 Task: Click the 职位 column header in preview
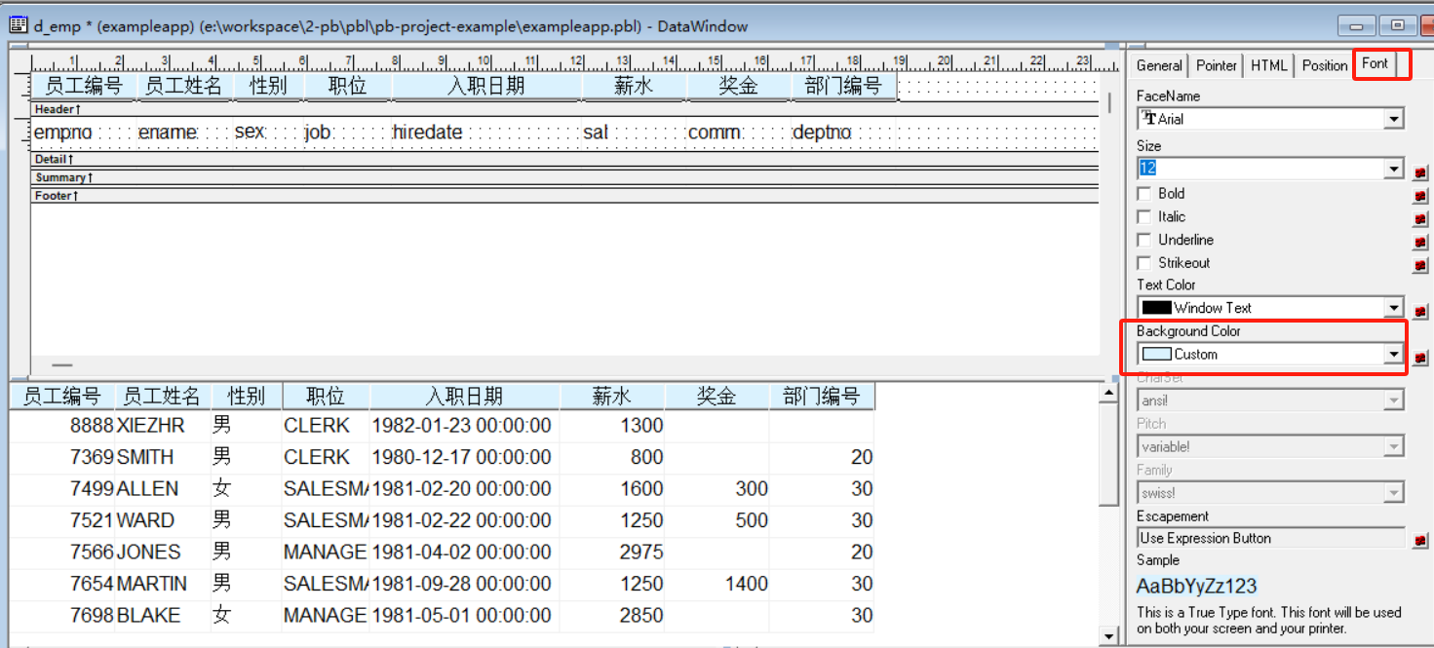[326, 397]
